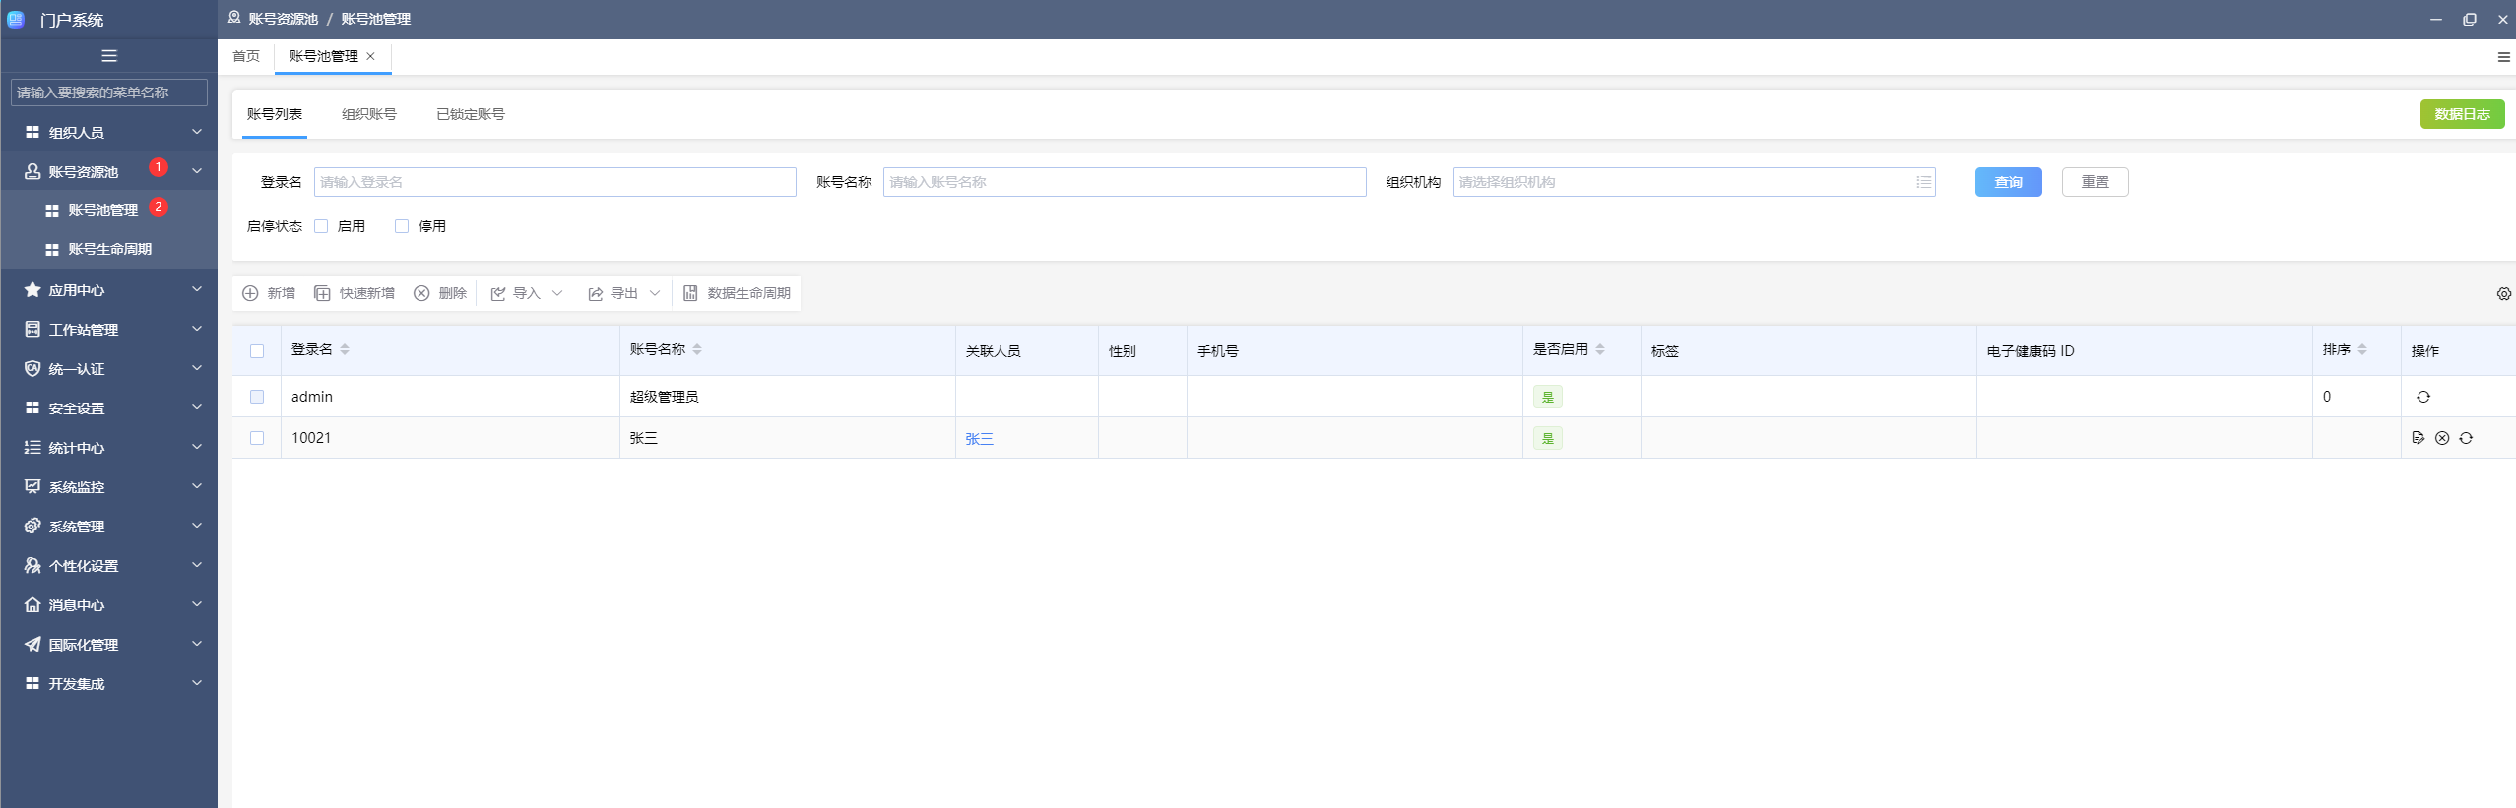Focus the sidebar menu search box
This screenshot has height=808, width=2516.
(x=109, y=93)
